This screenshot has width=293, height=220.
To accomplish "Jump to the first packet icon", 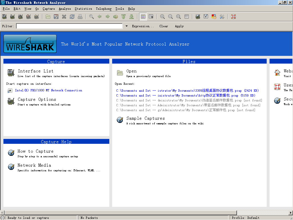I will pos(124,17).
